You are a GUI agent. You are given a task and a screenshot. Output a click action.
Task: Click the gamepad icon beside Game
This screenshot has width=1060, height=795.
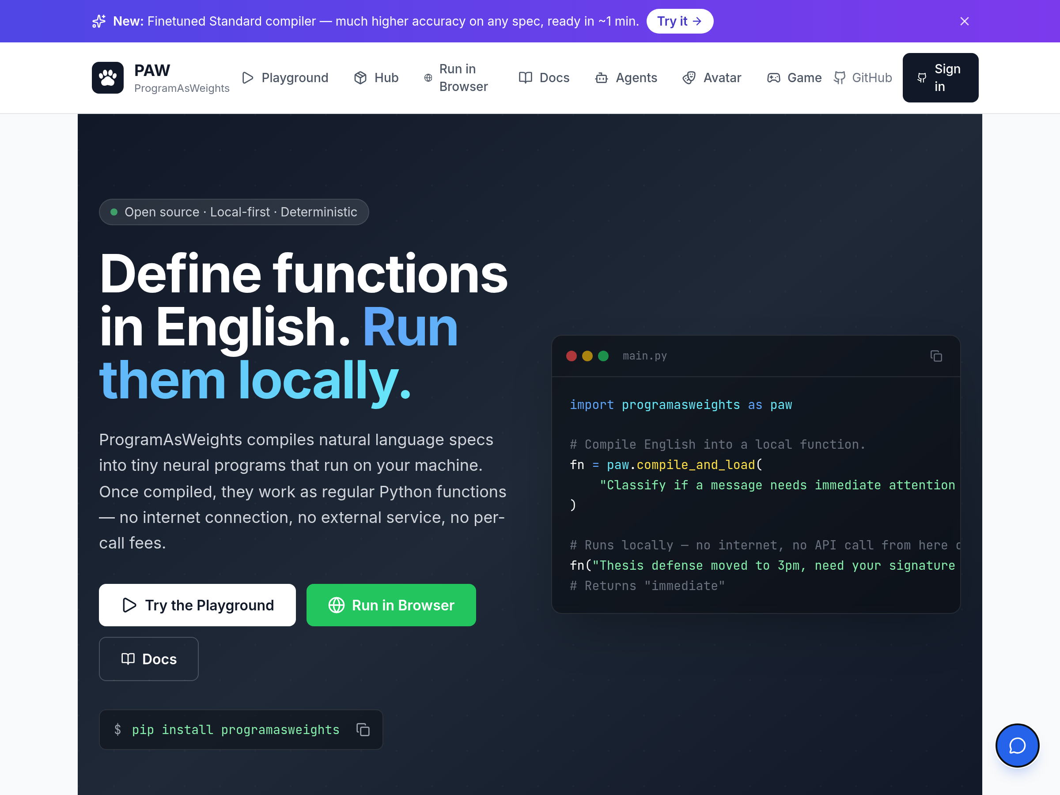(773, 78)
